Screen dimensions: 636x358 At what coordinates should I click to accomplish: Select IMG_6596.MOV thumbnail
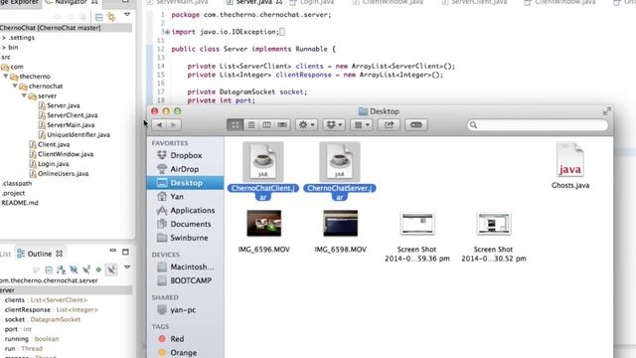click(x=264, y=223)
